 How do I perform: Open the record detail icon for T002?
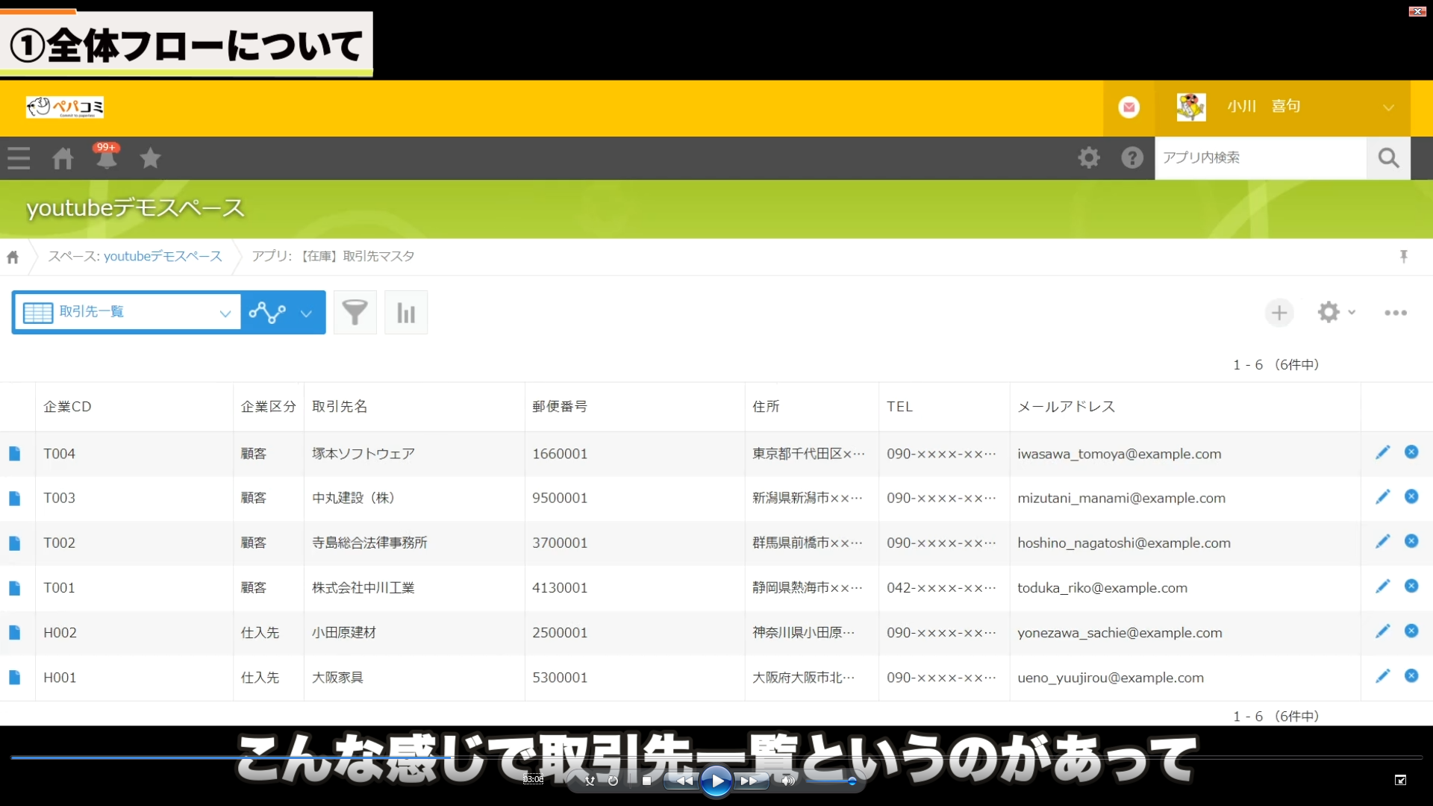tap(14, 543)
